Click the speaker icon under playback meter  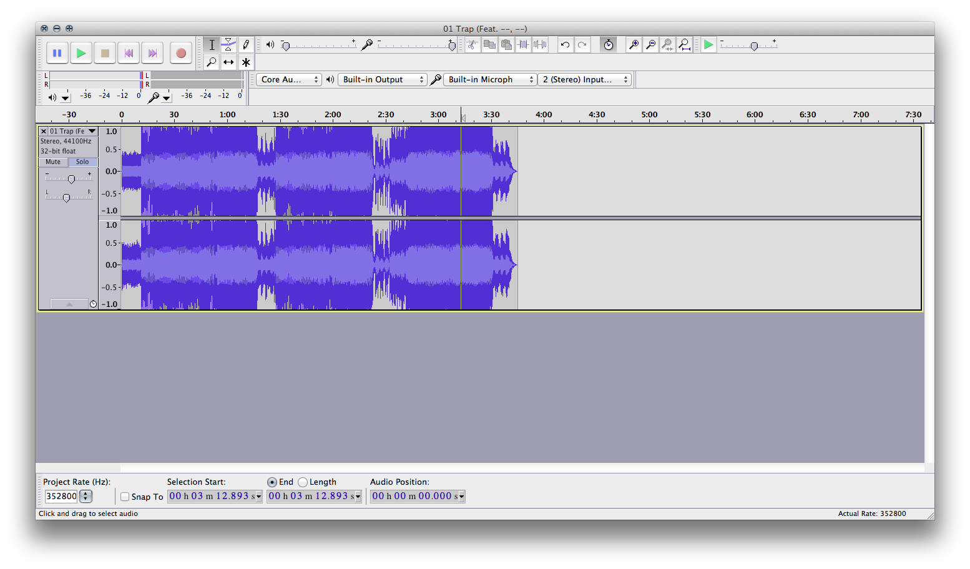coord(52,97)
